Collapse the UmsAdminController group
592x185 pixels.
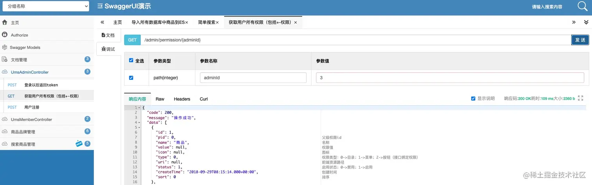click(47, 72)
